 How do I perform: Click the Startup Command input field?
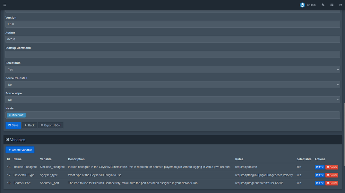point(173,54)
